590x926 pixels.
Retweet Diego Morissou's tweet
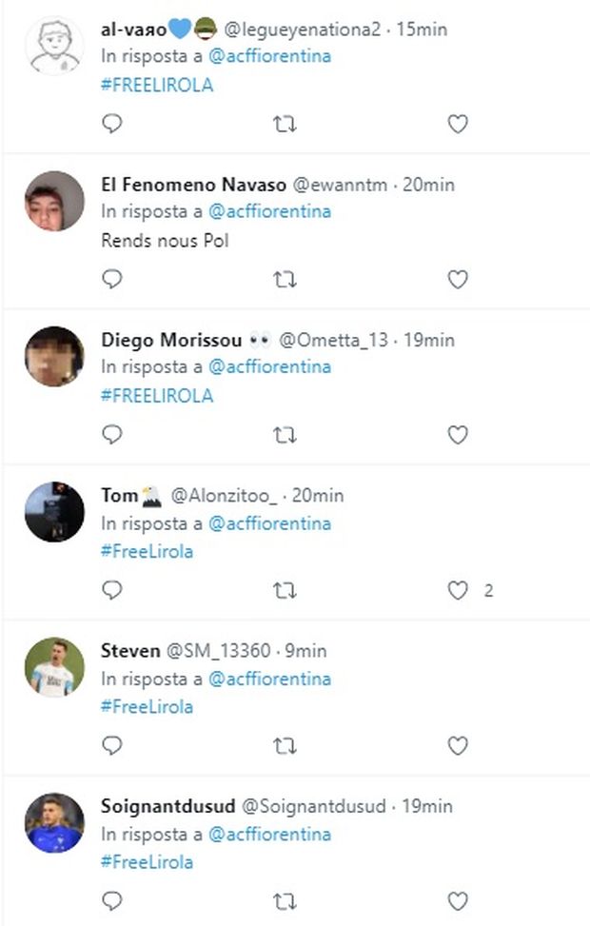click(285, 435)
